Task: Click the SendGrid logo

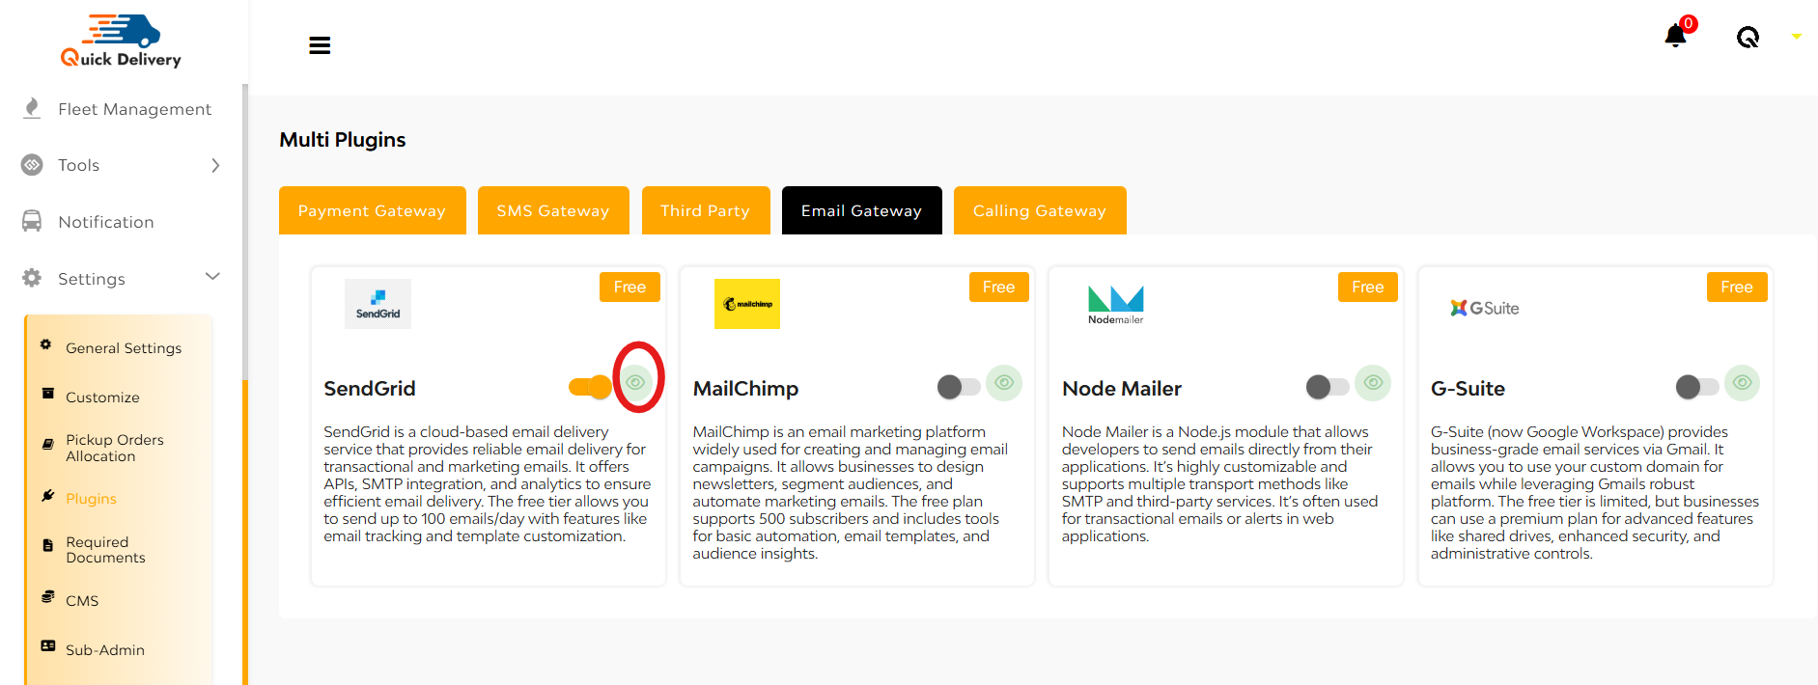Action: tap(378, 304)
